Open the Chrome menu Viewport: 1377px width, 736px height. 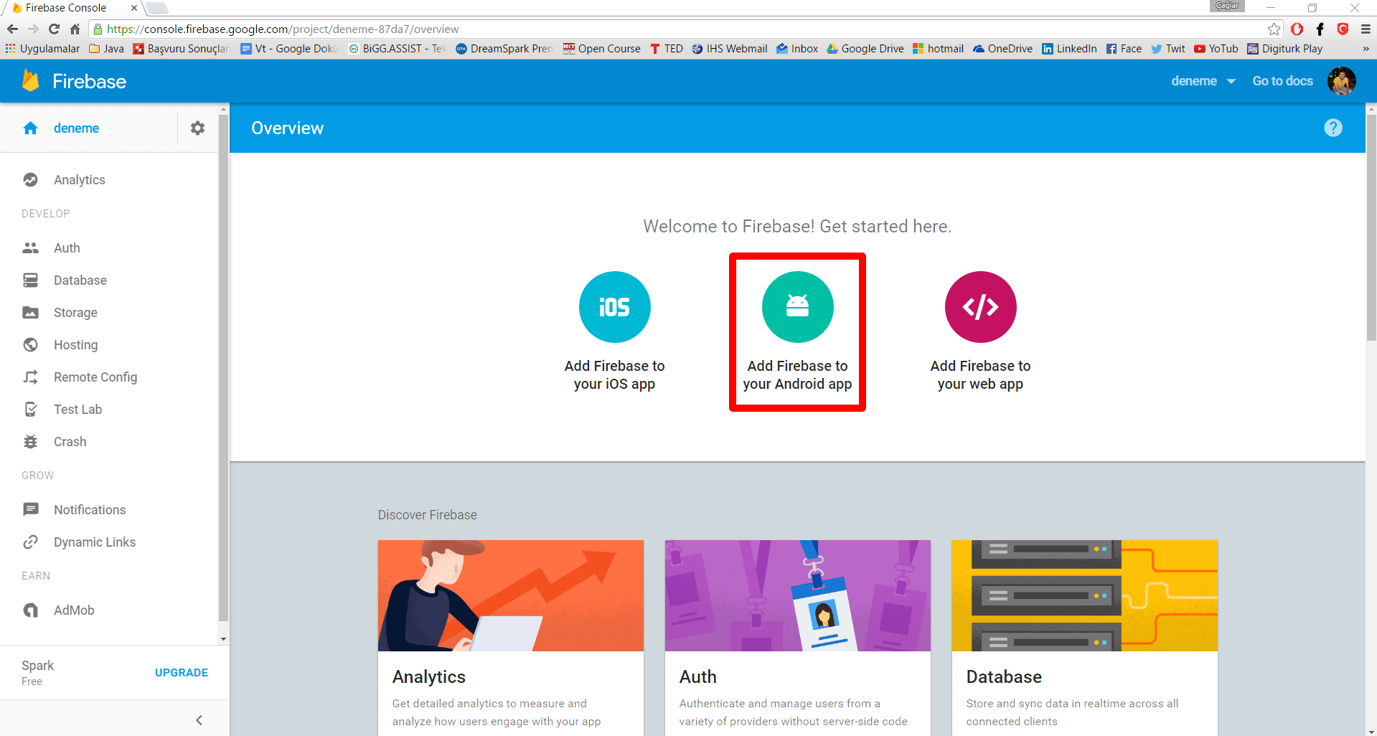[x=1366, y=29]
